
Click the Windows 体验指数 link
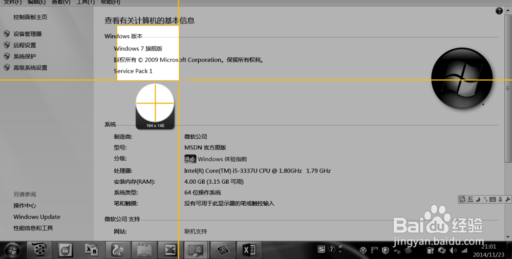(x=222, y=159)
